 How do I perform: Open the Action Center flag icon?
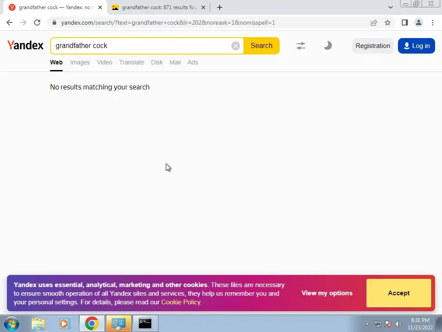coord(388,324)
